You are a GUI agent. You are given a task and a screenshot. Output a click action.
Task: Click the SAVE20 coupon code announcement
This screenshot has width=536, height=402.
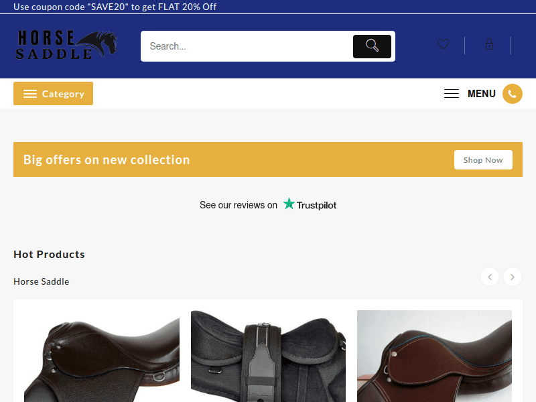tap(115, 7)
